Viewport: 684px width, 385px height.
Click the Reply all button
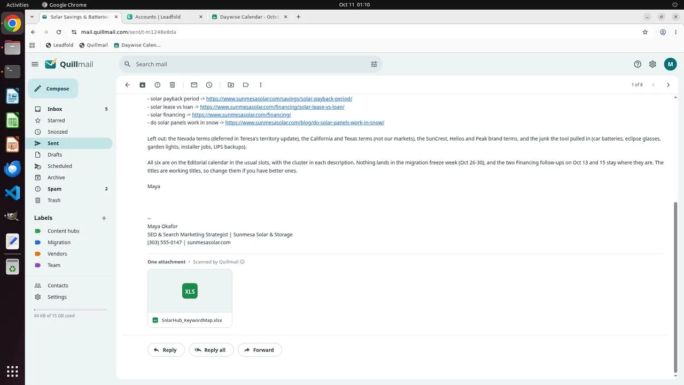click(x=211, y=350)
